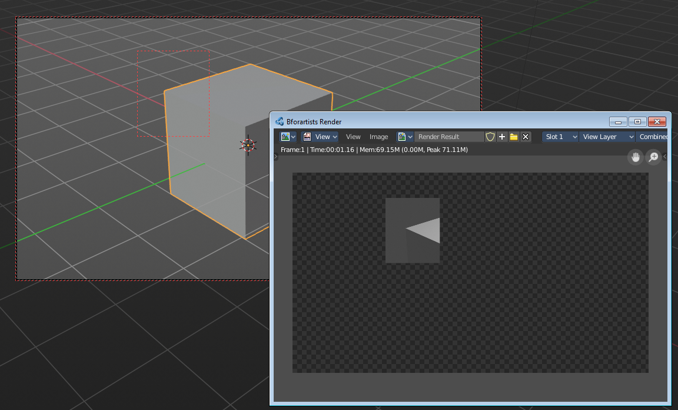The height and width of the screenshot is (410, 678).
Task: Click the zoom magnifier gizmo icon
Action: click(x=653, y=157)
